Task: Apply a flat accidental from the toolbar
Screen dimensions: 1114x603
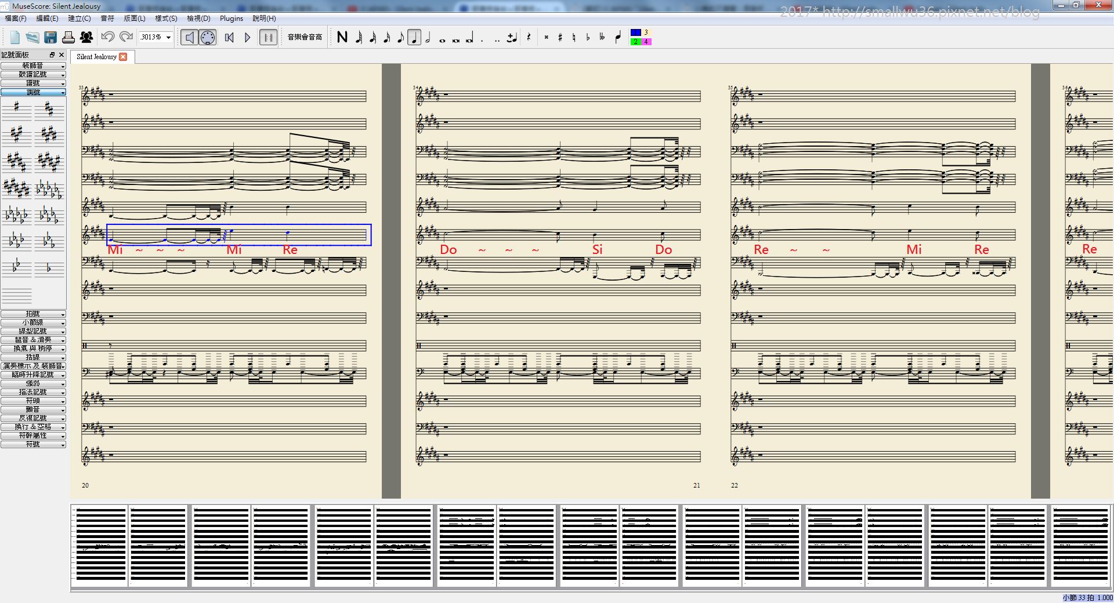Action: coord(588,37)
